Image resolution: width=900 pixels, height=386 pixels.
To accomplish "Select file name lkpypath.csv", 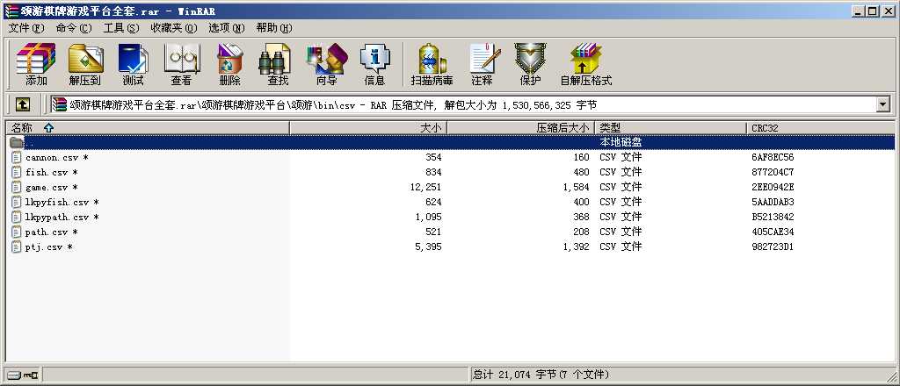I will click(x=62, y=217).
